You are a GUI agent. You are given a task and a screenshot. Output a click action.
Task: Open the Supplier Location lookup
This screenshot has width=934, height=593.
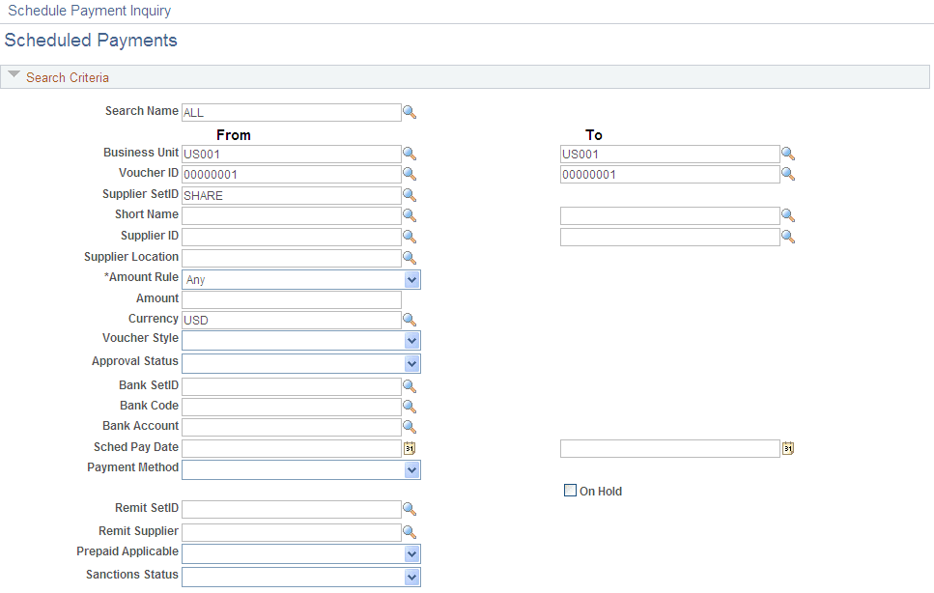pos(410,257)
